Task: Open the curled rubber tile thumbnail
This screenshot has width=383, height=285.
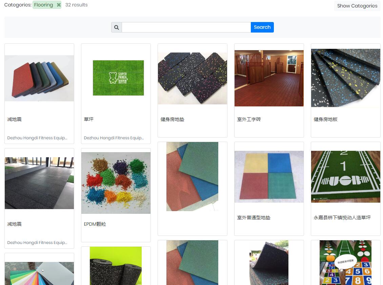Action: [269, 263]
